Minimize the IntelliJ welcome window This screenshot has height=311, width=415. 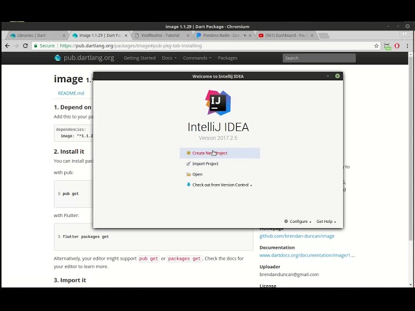[x=327, y=76]
